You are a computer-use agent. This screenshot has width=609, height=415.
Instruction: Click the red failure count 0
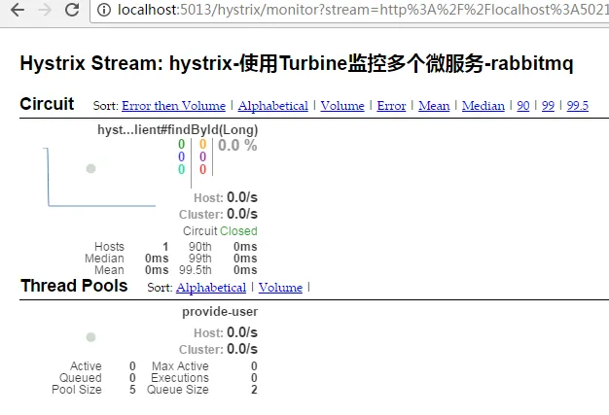click(202, 169)
